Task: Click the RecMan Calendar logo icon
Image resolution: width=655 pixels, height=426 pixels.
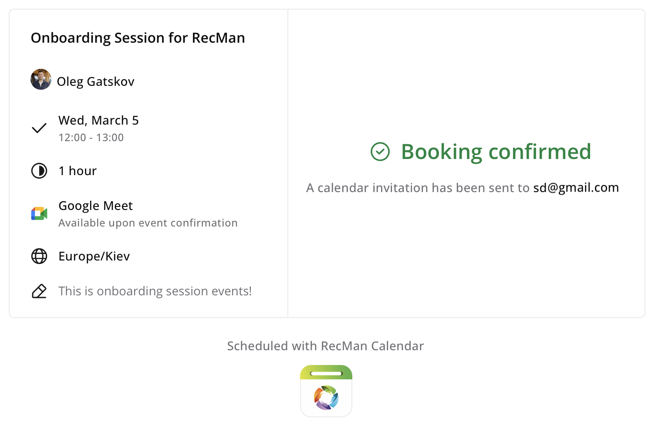Action: click(326, 391)
